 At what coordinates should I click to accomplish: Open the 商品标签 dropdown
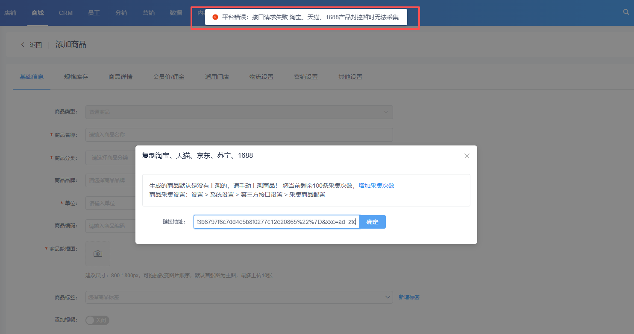point(239,297)
